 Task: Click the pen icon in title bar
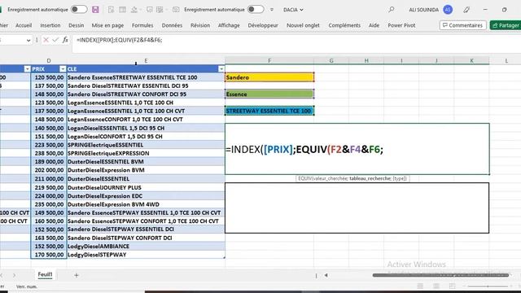(466, 10)
